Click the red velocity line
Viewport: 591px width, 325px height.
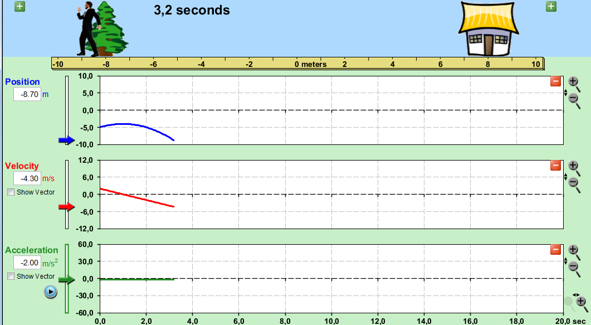(x=136, y=197)
